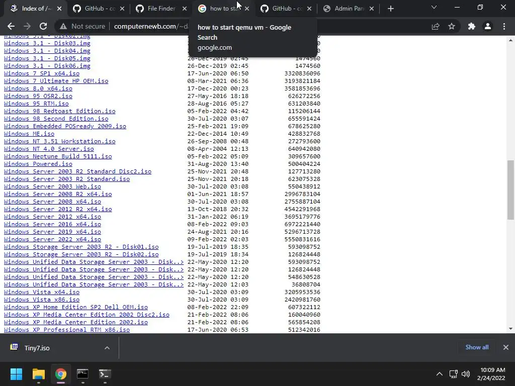
Task: Open Windows Server 2003 Web.iso link
Action: point(52,186)
